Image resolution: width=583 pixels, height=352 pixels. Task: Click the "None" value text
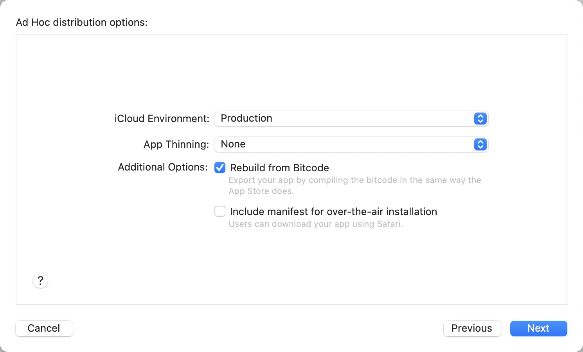point(233,144)
